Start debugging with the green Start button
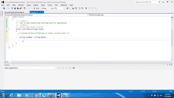The width and height of the screenshot is (174, 98). (36, 8)
